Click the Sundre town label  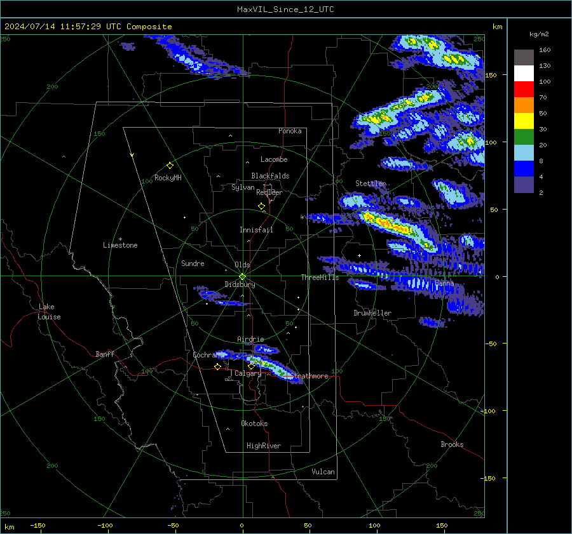[x=193, y=264]
